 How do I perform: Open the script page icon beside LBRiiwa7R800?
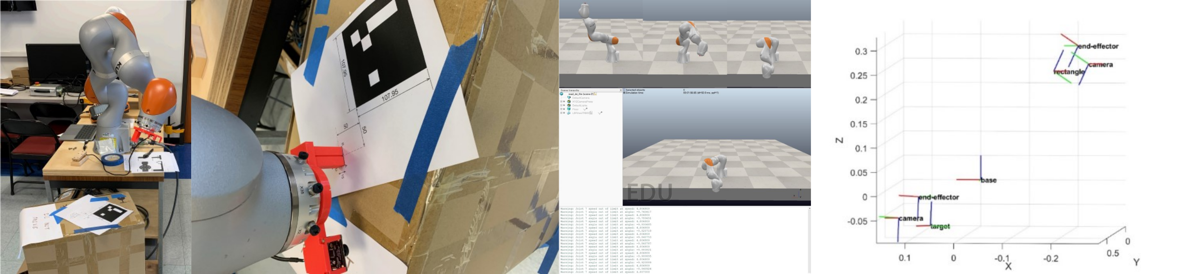point(591,113)
